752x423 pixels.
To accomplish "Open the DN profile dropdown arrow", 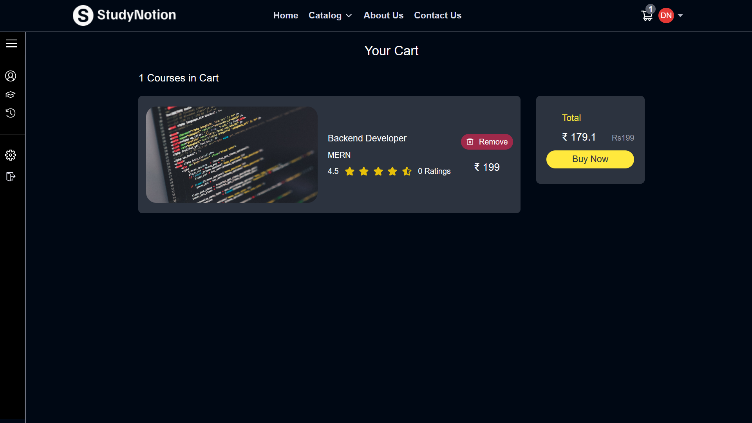I will [680, 15].
